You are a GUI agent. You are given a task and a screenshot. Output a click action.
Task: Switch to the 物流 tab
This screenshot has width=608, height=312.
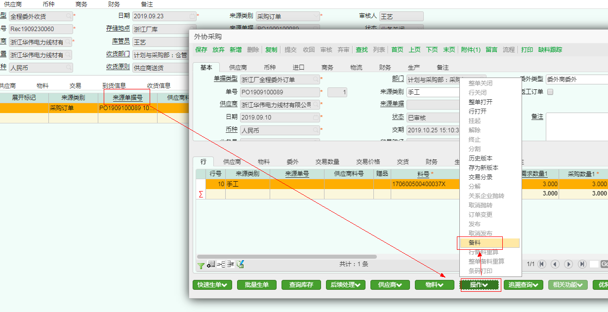click(x=356, y=68)
